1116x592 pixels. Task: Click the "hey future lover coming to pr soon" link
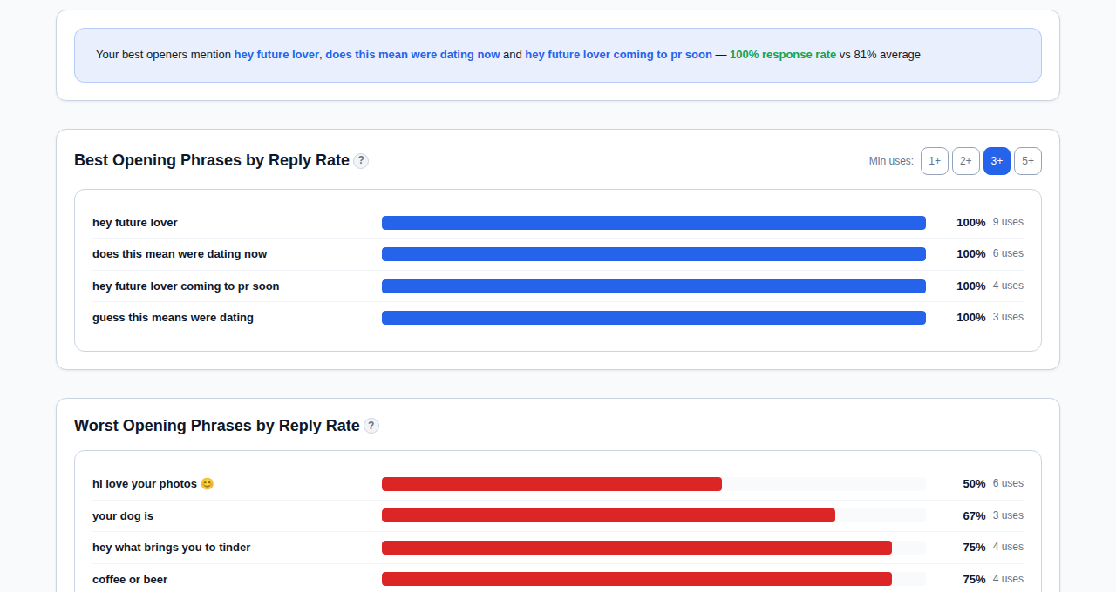click(618, 54)
